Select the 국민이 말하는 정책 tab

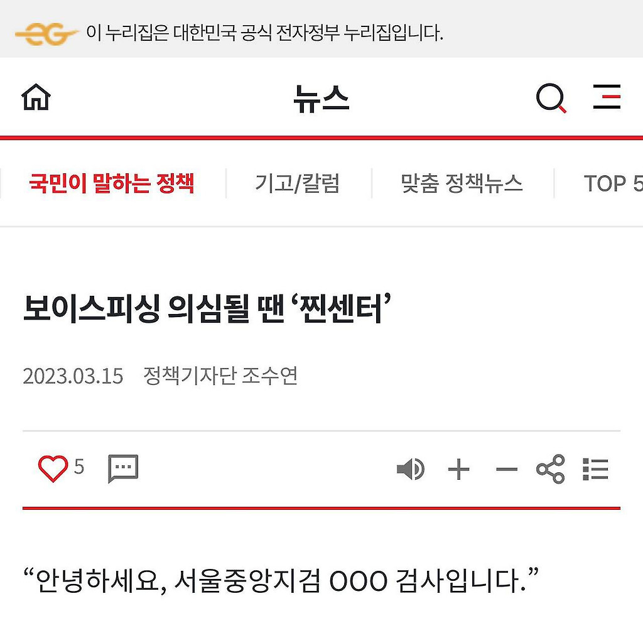coord(112,183)
